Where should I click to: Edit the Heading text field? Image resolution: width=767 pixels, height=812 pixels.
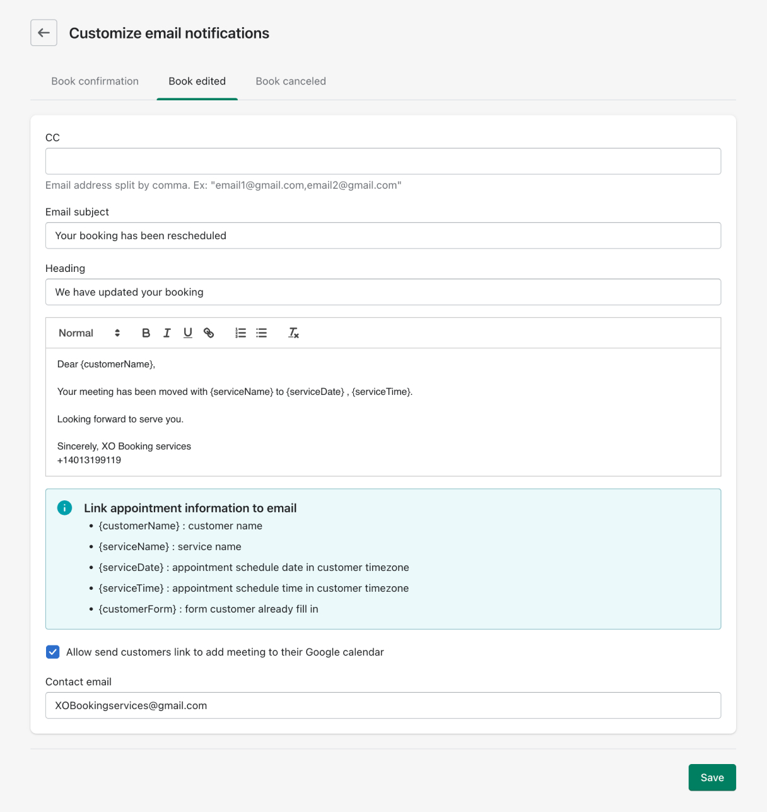coord(383,292)
